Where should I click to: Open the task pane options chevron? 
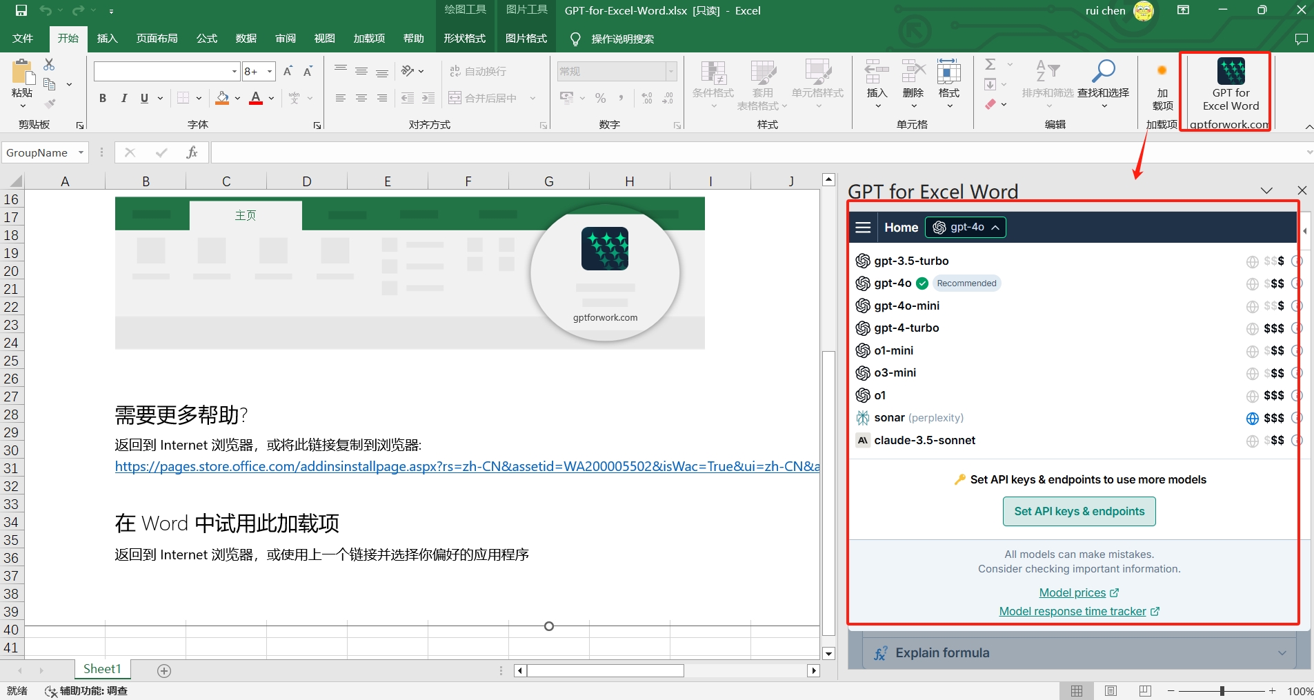point(1266,190)
